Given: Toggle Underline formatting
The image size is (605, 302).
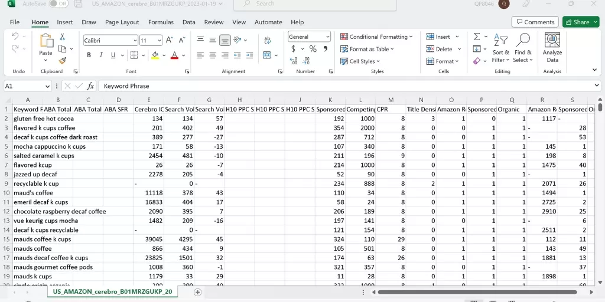Looking at the screenshot, I should point(113,55).
